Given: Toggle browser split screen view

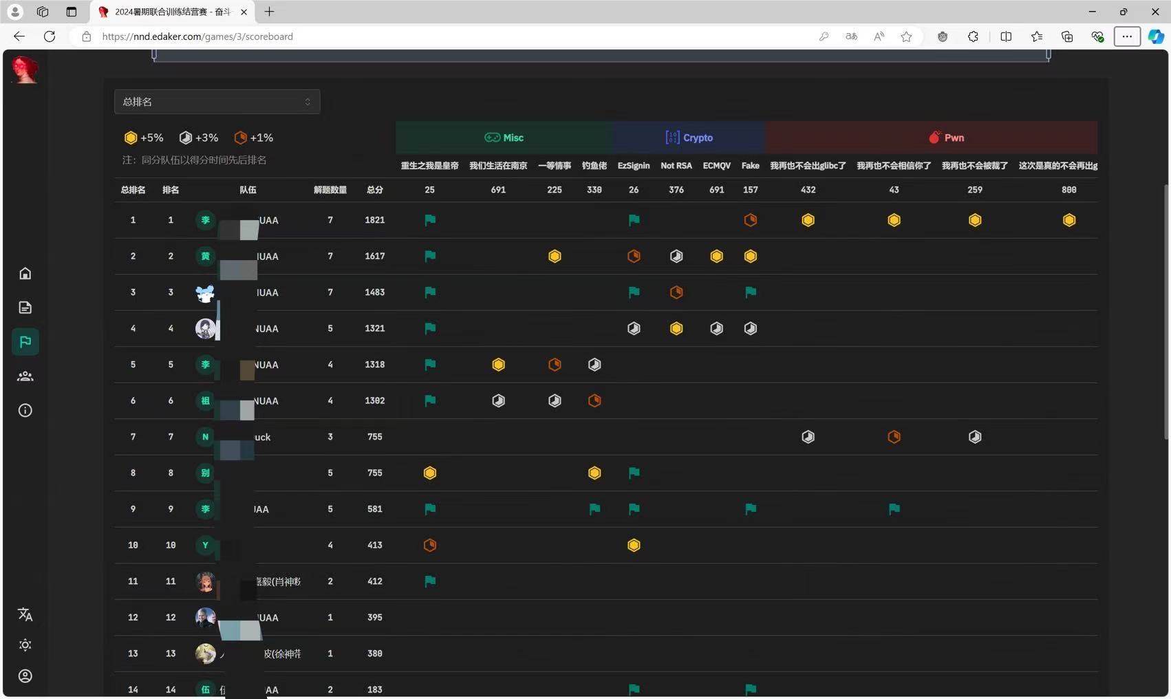Looking at the screenshot, I should pos(1006,36).
